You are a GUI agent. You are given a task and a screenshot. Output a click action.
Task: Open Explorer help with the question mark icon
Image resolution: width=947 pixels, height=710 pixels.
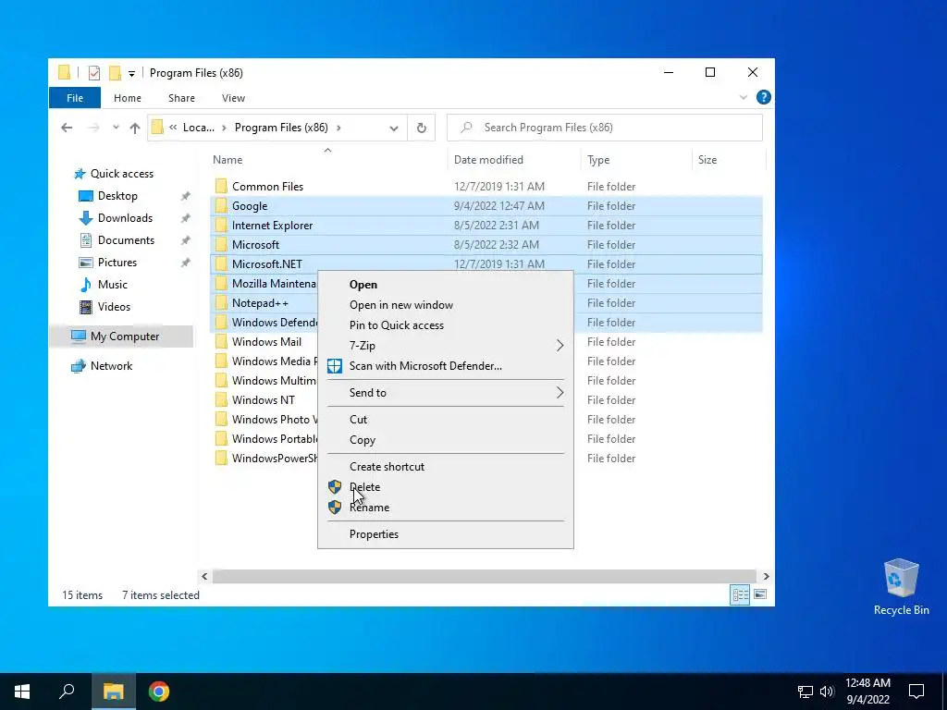(763, 97)
